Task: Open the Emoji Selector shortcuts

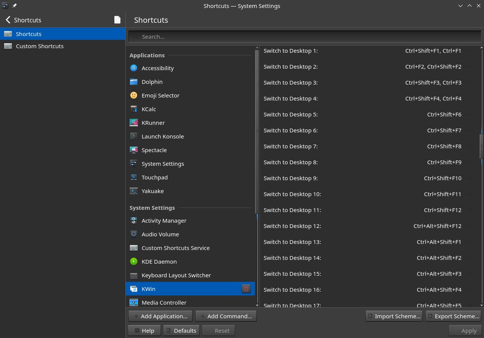Action: click(x=160, y=95)
